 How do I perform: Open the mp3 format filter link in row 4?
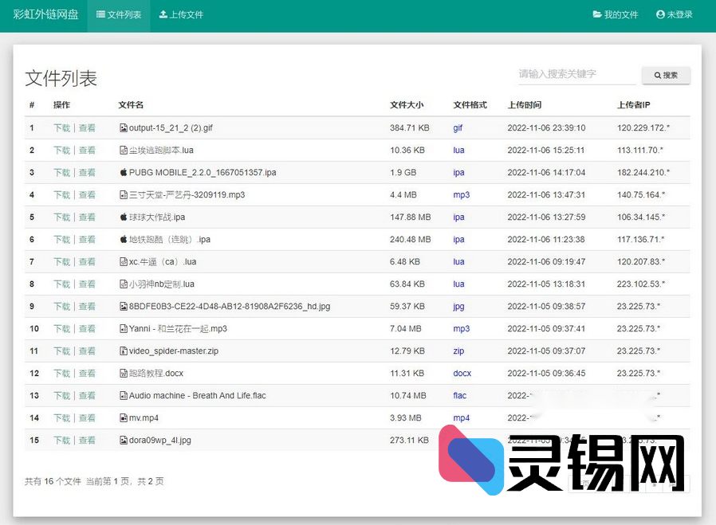(x=461, y=194)
